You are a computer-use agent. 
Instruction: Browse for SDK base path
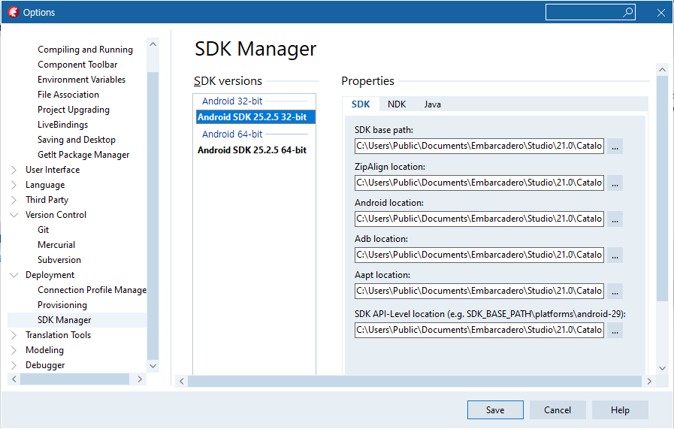[615, 147]
